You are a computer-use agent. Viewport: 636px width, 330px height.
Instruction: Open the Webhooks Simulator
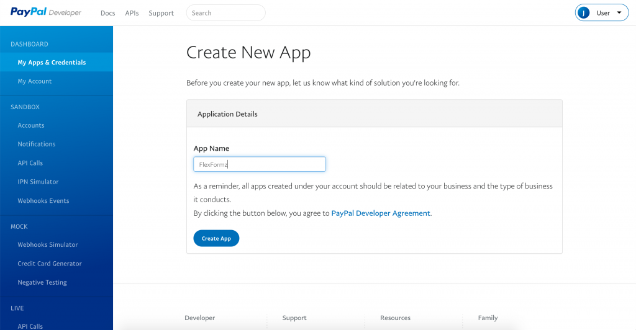click(x=48, y=245)
